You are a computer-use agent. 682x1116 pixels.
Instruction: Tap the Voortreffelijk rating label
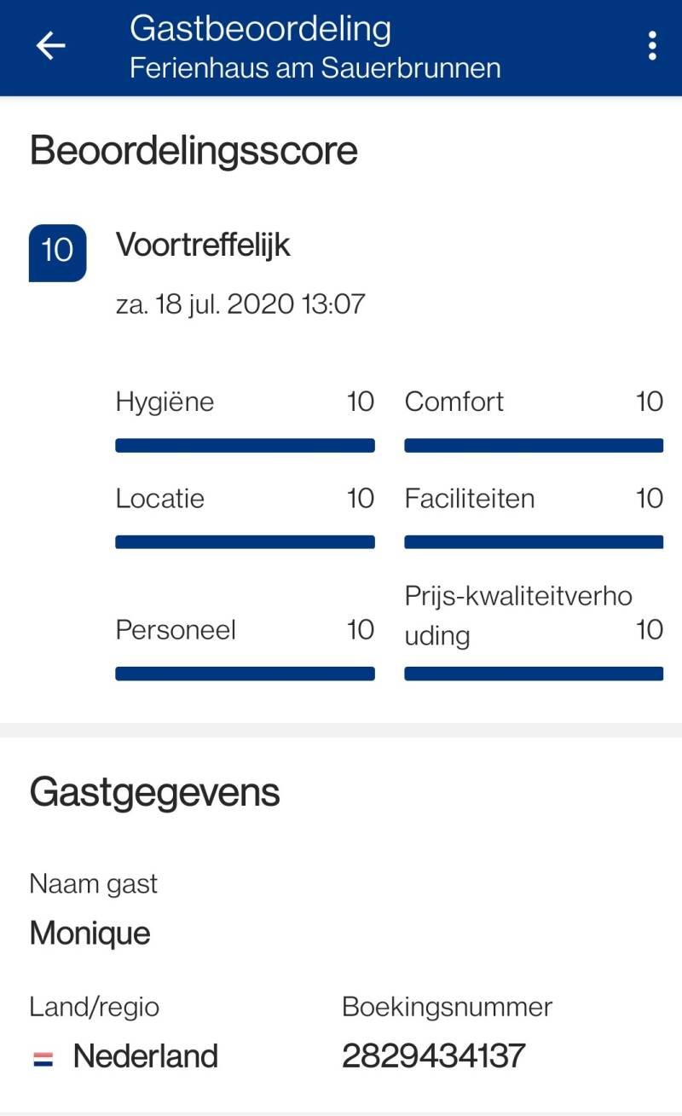203,246
